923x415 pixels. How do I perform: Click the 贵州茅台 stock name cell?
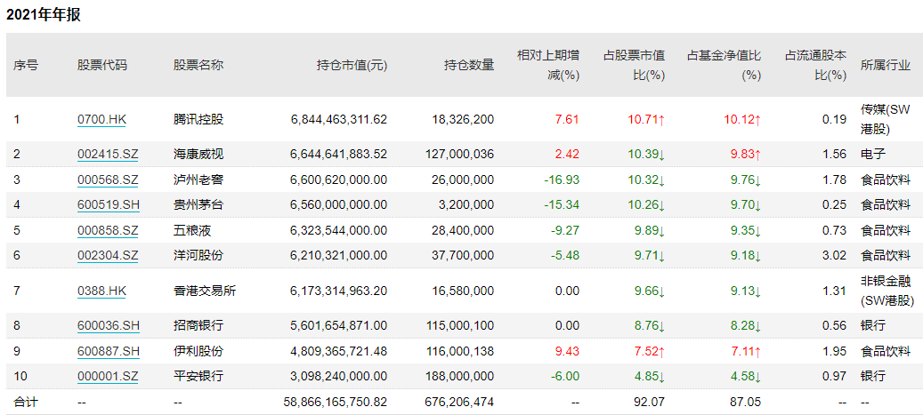point(198,204)
